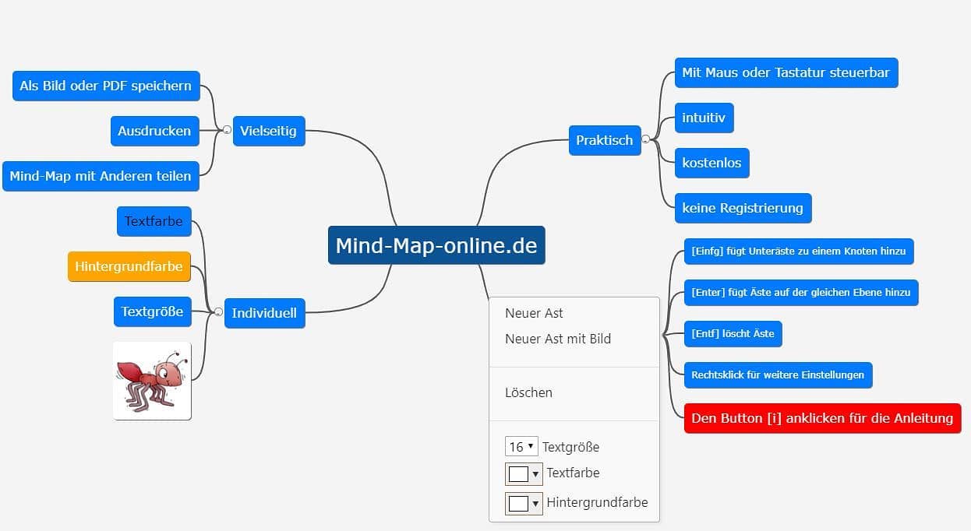Collapse the Vielseitig branch via its circle toggle

point(227,130)
